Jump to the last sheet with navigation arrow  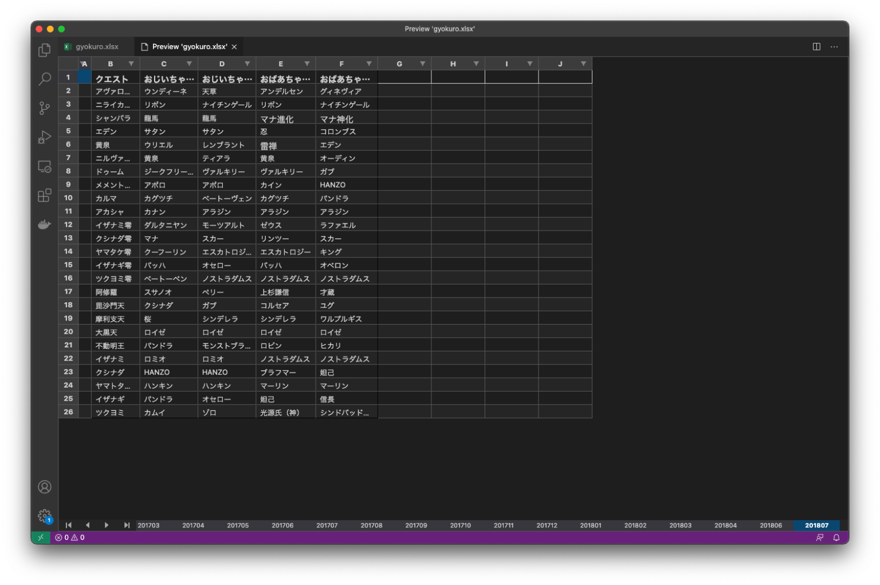click(126, 525)
